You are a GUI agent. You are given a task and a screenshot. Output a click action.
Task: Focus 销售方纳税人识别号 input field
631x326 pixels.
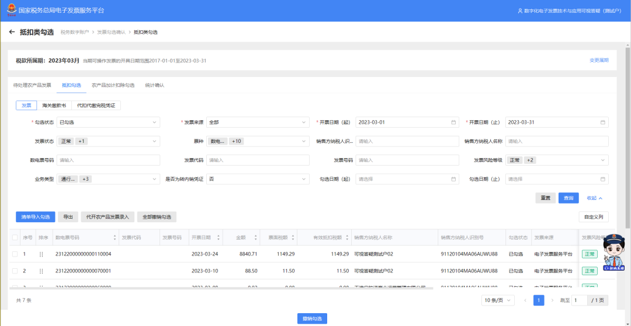coord(407,141)
